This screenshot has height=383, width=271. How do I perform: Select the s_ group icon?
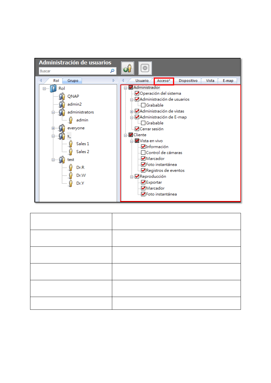(62, 136)
